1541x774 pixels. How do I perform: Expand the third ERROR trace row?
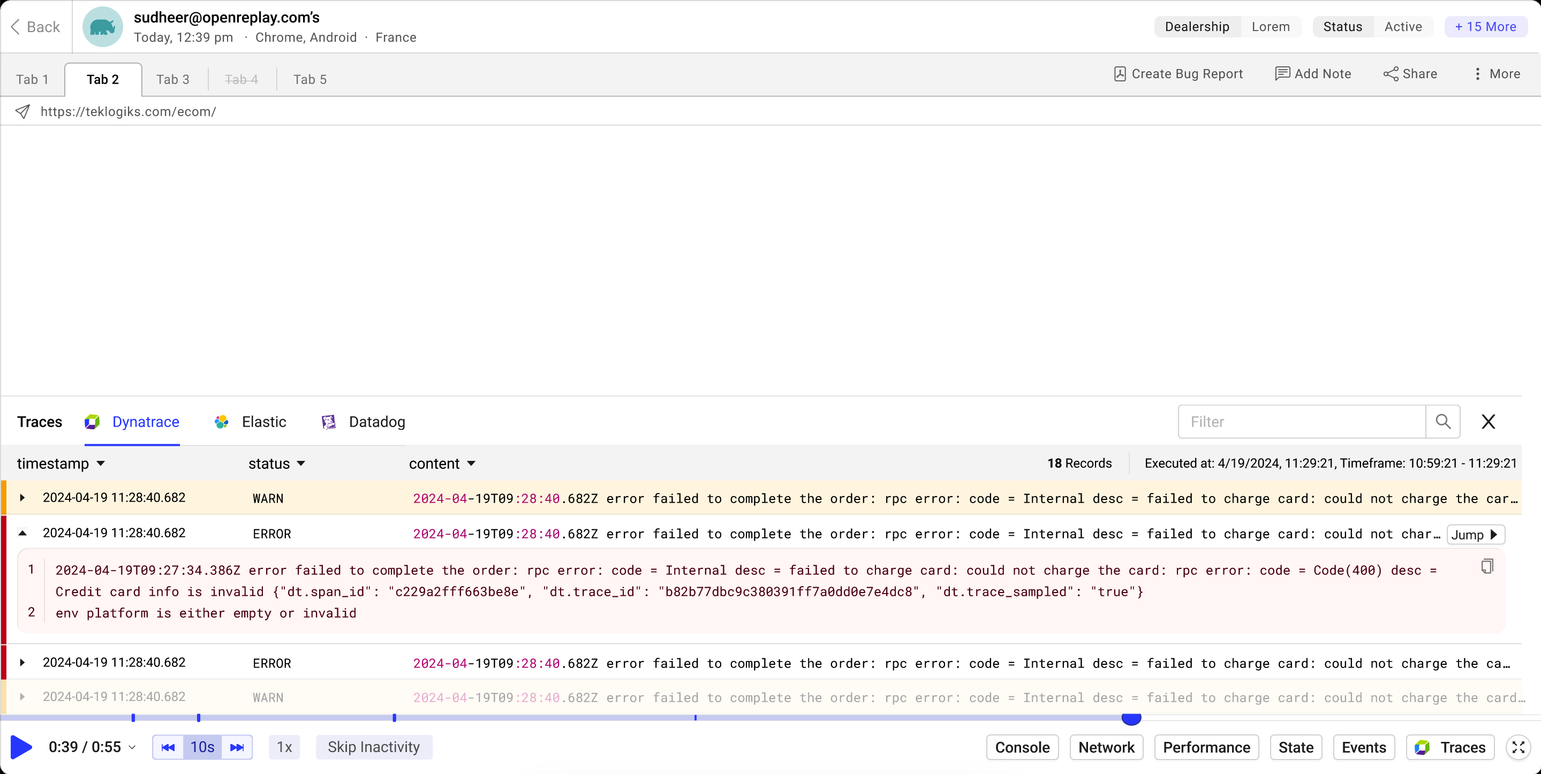[x=22, y=663]
